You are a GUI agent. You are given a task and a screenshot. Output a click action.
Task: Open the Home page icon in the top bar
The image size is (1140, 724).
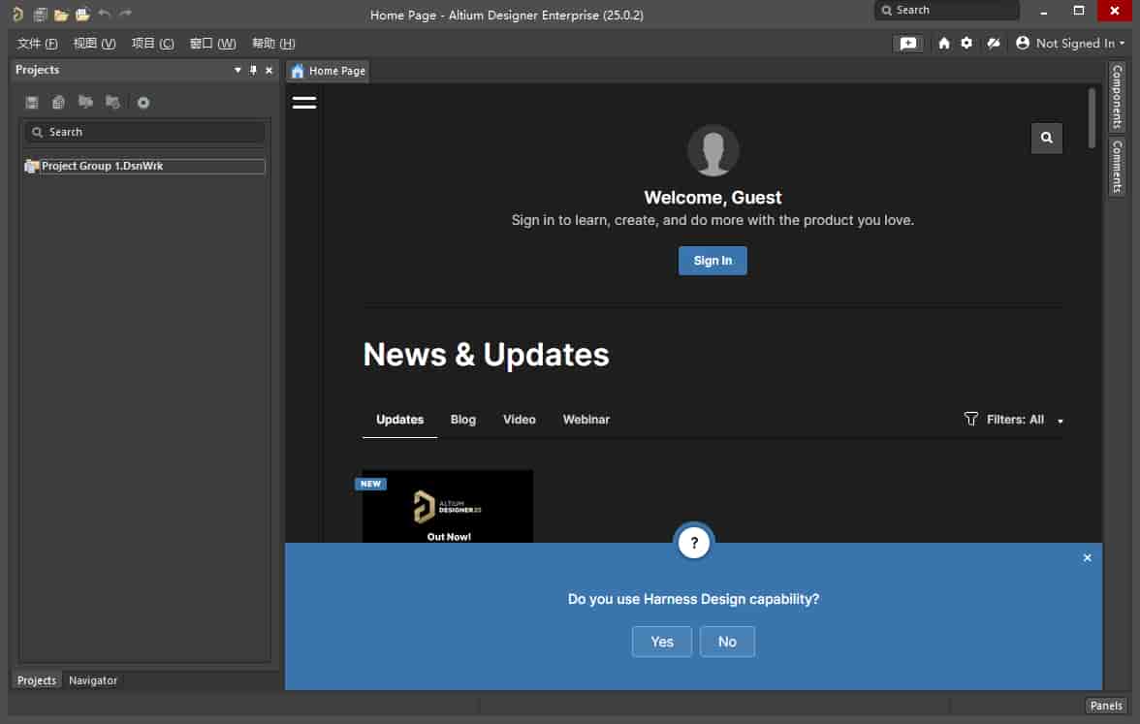pyautogui.click(x=943, y=44)
